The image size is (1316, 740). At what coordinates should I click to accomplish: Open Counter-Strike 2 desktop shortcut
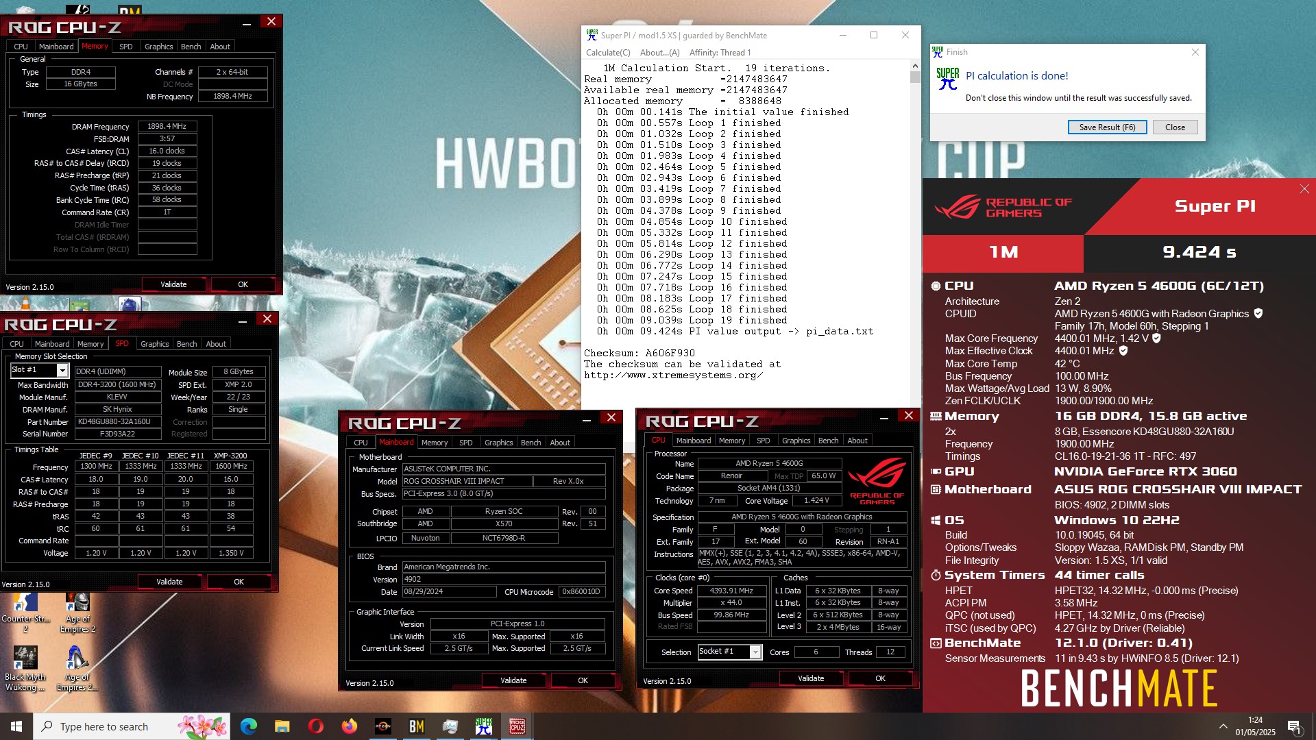25,612
